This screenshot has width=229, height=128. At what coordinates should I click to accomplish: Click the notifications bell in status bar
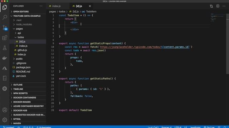point(225,127)
